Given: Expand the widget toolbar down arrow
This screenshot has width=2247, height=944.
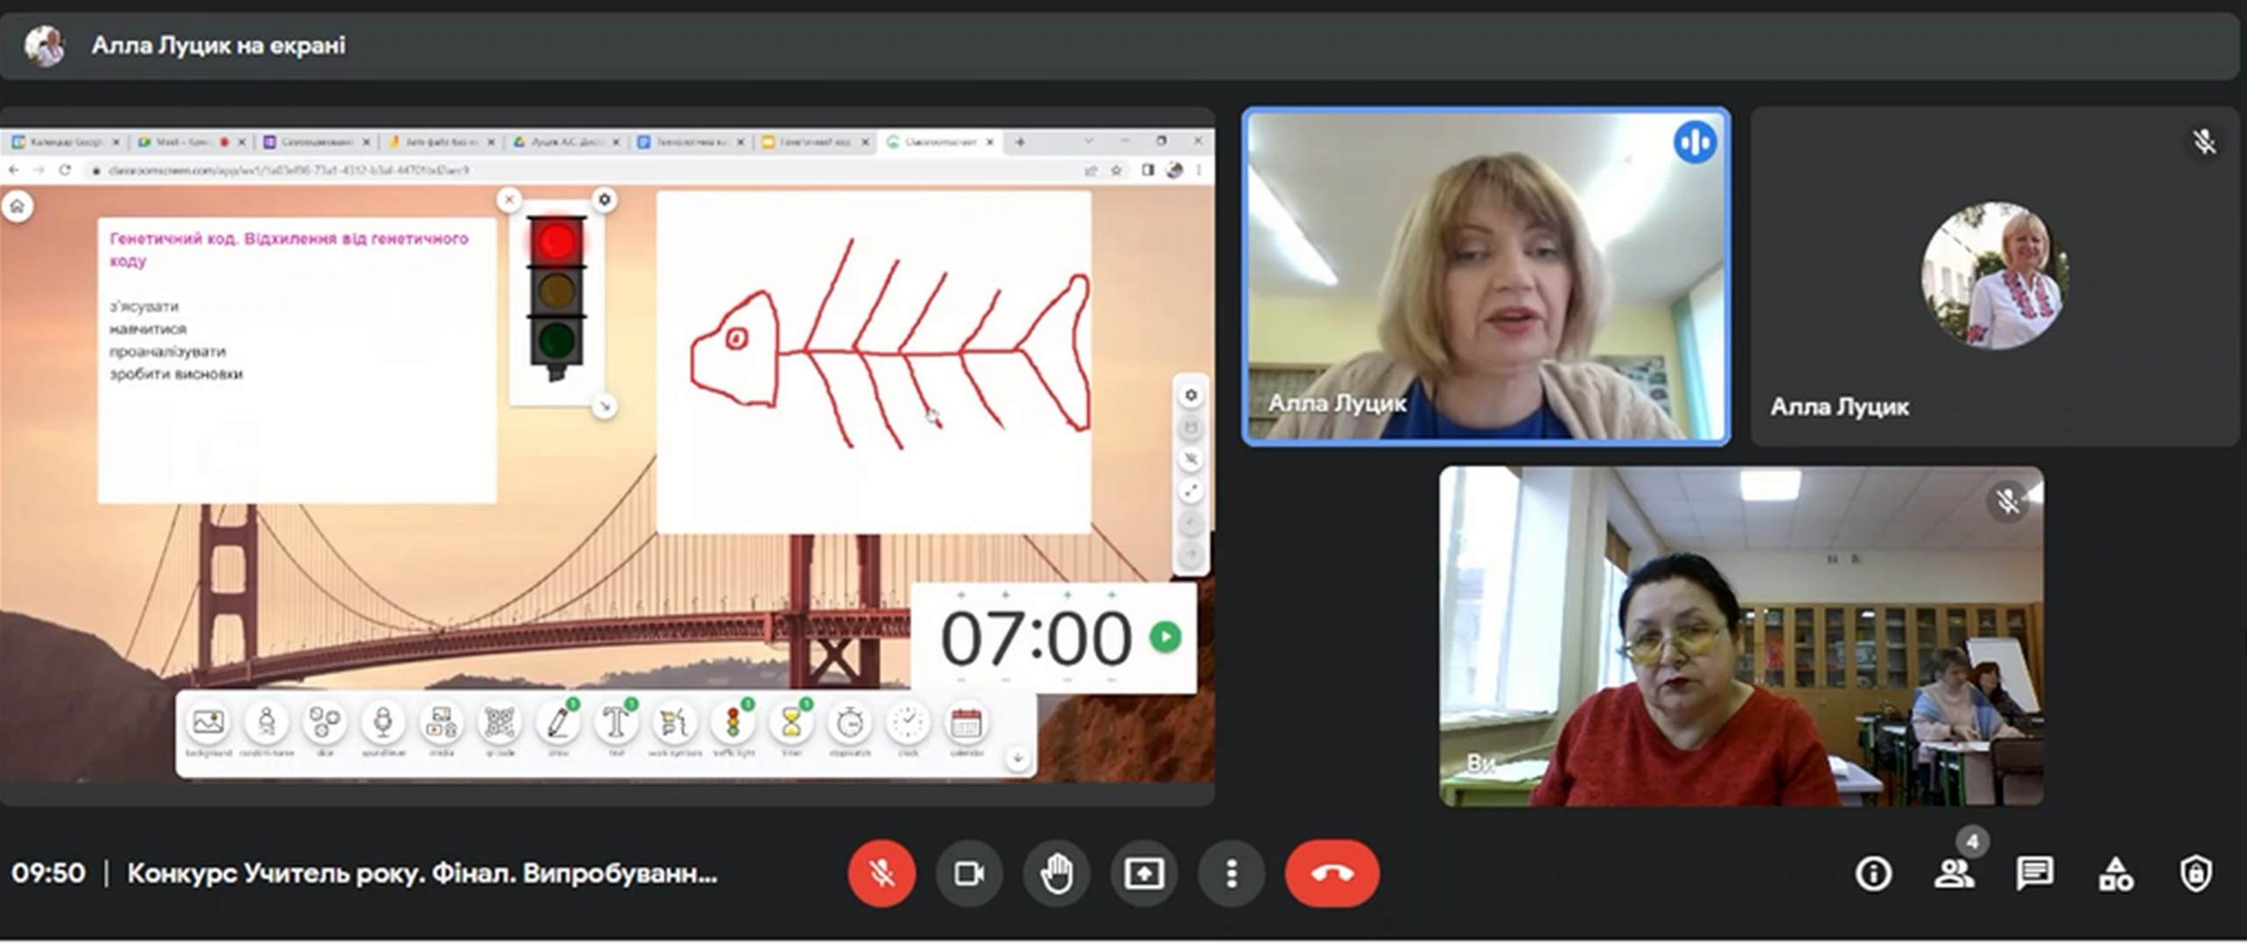Looking at the screenshot, I should click(1017, 758).
